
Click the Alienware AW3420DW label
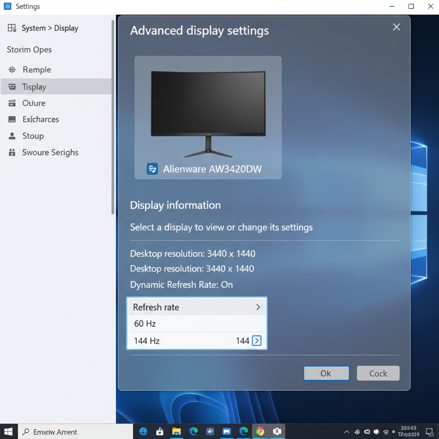click(212, 169)
